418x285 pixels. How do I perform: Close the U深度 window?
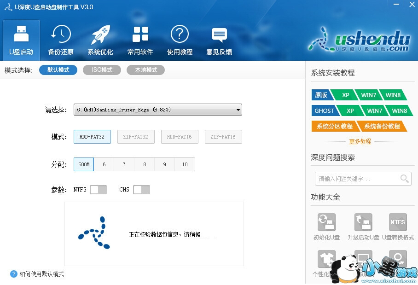point(412,4)
